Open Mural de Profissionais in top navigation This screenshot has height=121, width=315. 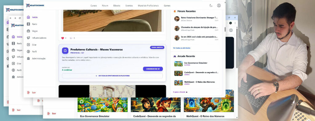[x=148, y=6]
